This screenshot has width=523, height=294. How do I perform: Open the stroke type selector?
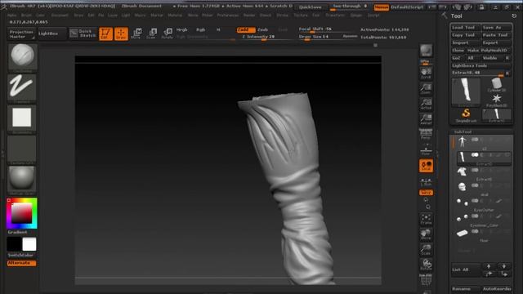pos(22,87)
